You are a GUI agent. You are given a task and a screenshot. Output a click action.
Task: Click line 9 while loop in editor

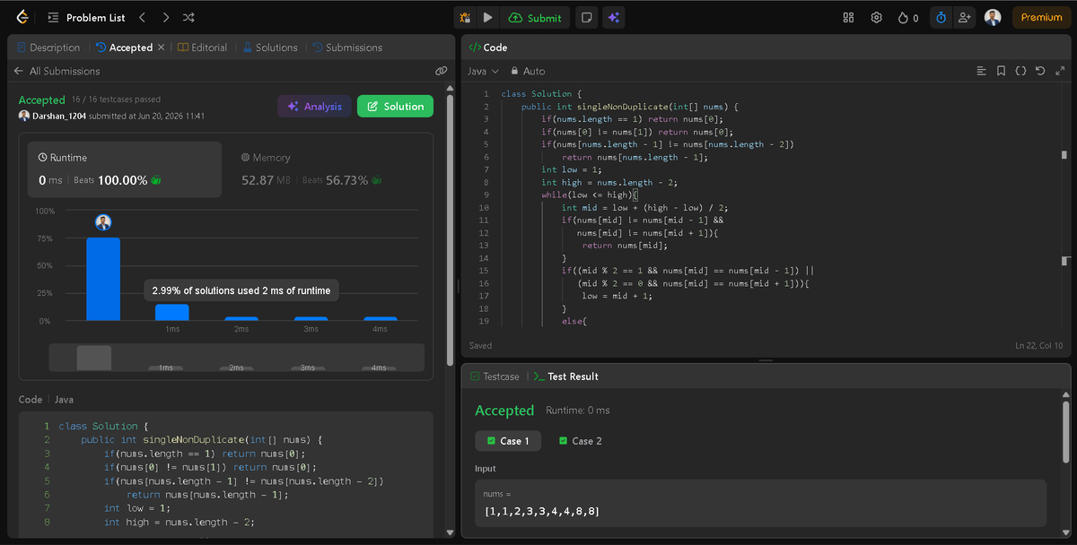[x=589, y=195]
